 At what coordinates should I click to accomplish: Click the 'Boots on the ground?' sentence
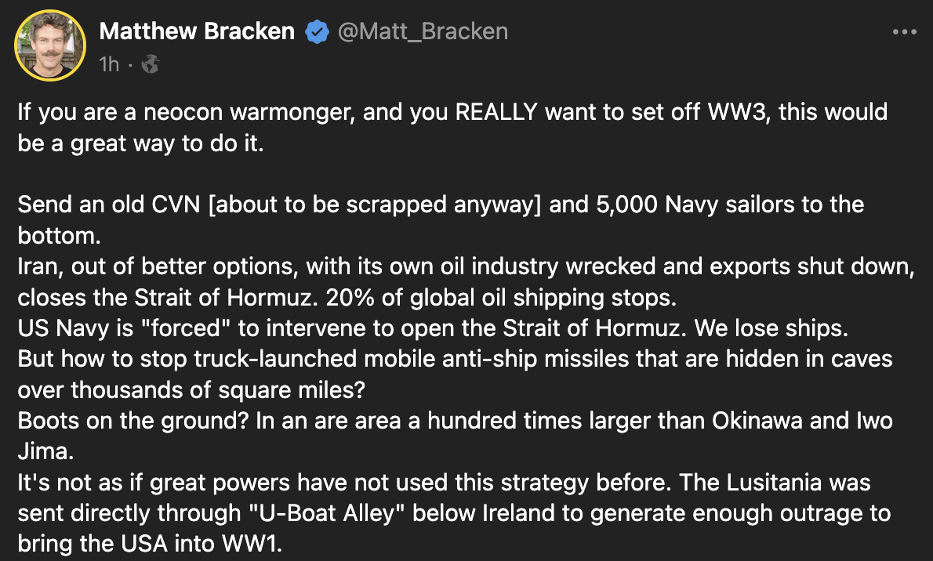pos(133,421)
